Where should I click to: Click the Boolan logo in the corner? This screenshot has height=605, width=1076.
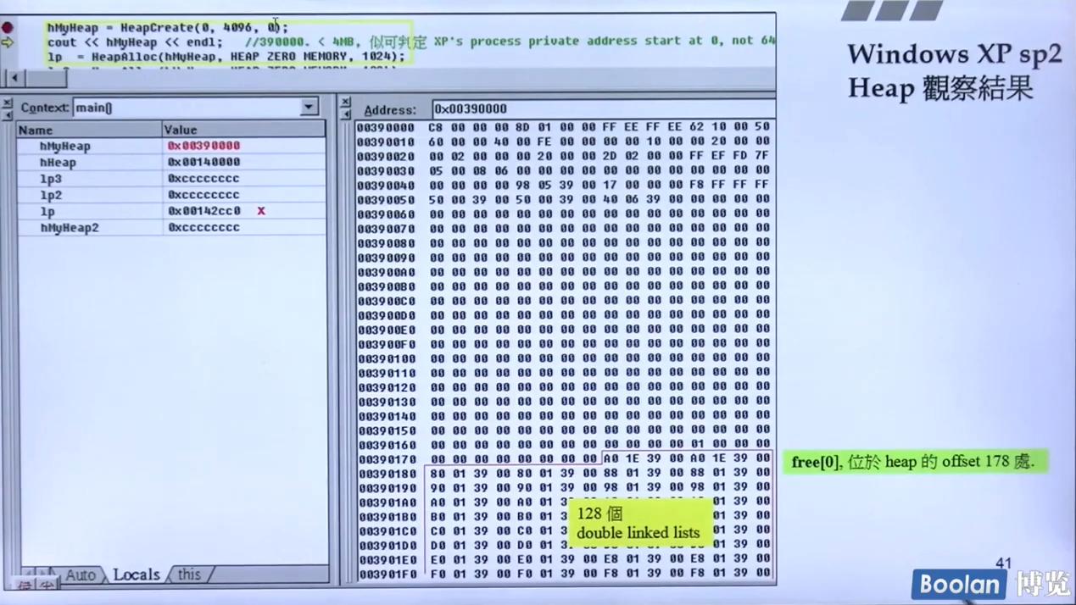coord(959,585)
